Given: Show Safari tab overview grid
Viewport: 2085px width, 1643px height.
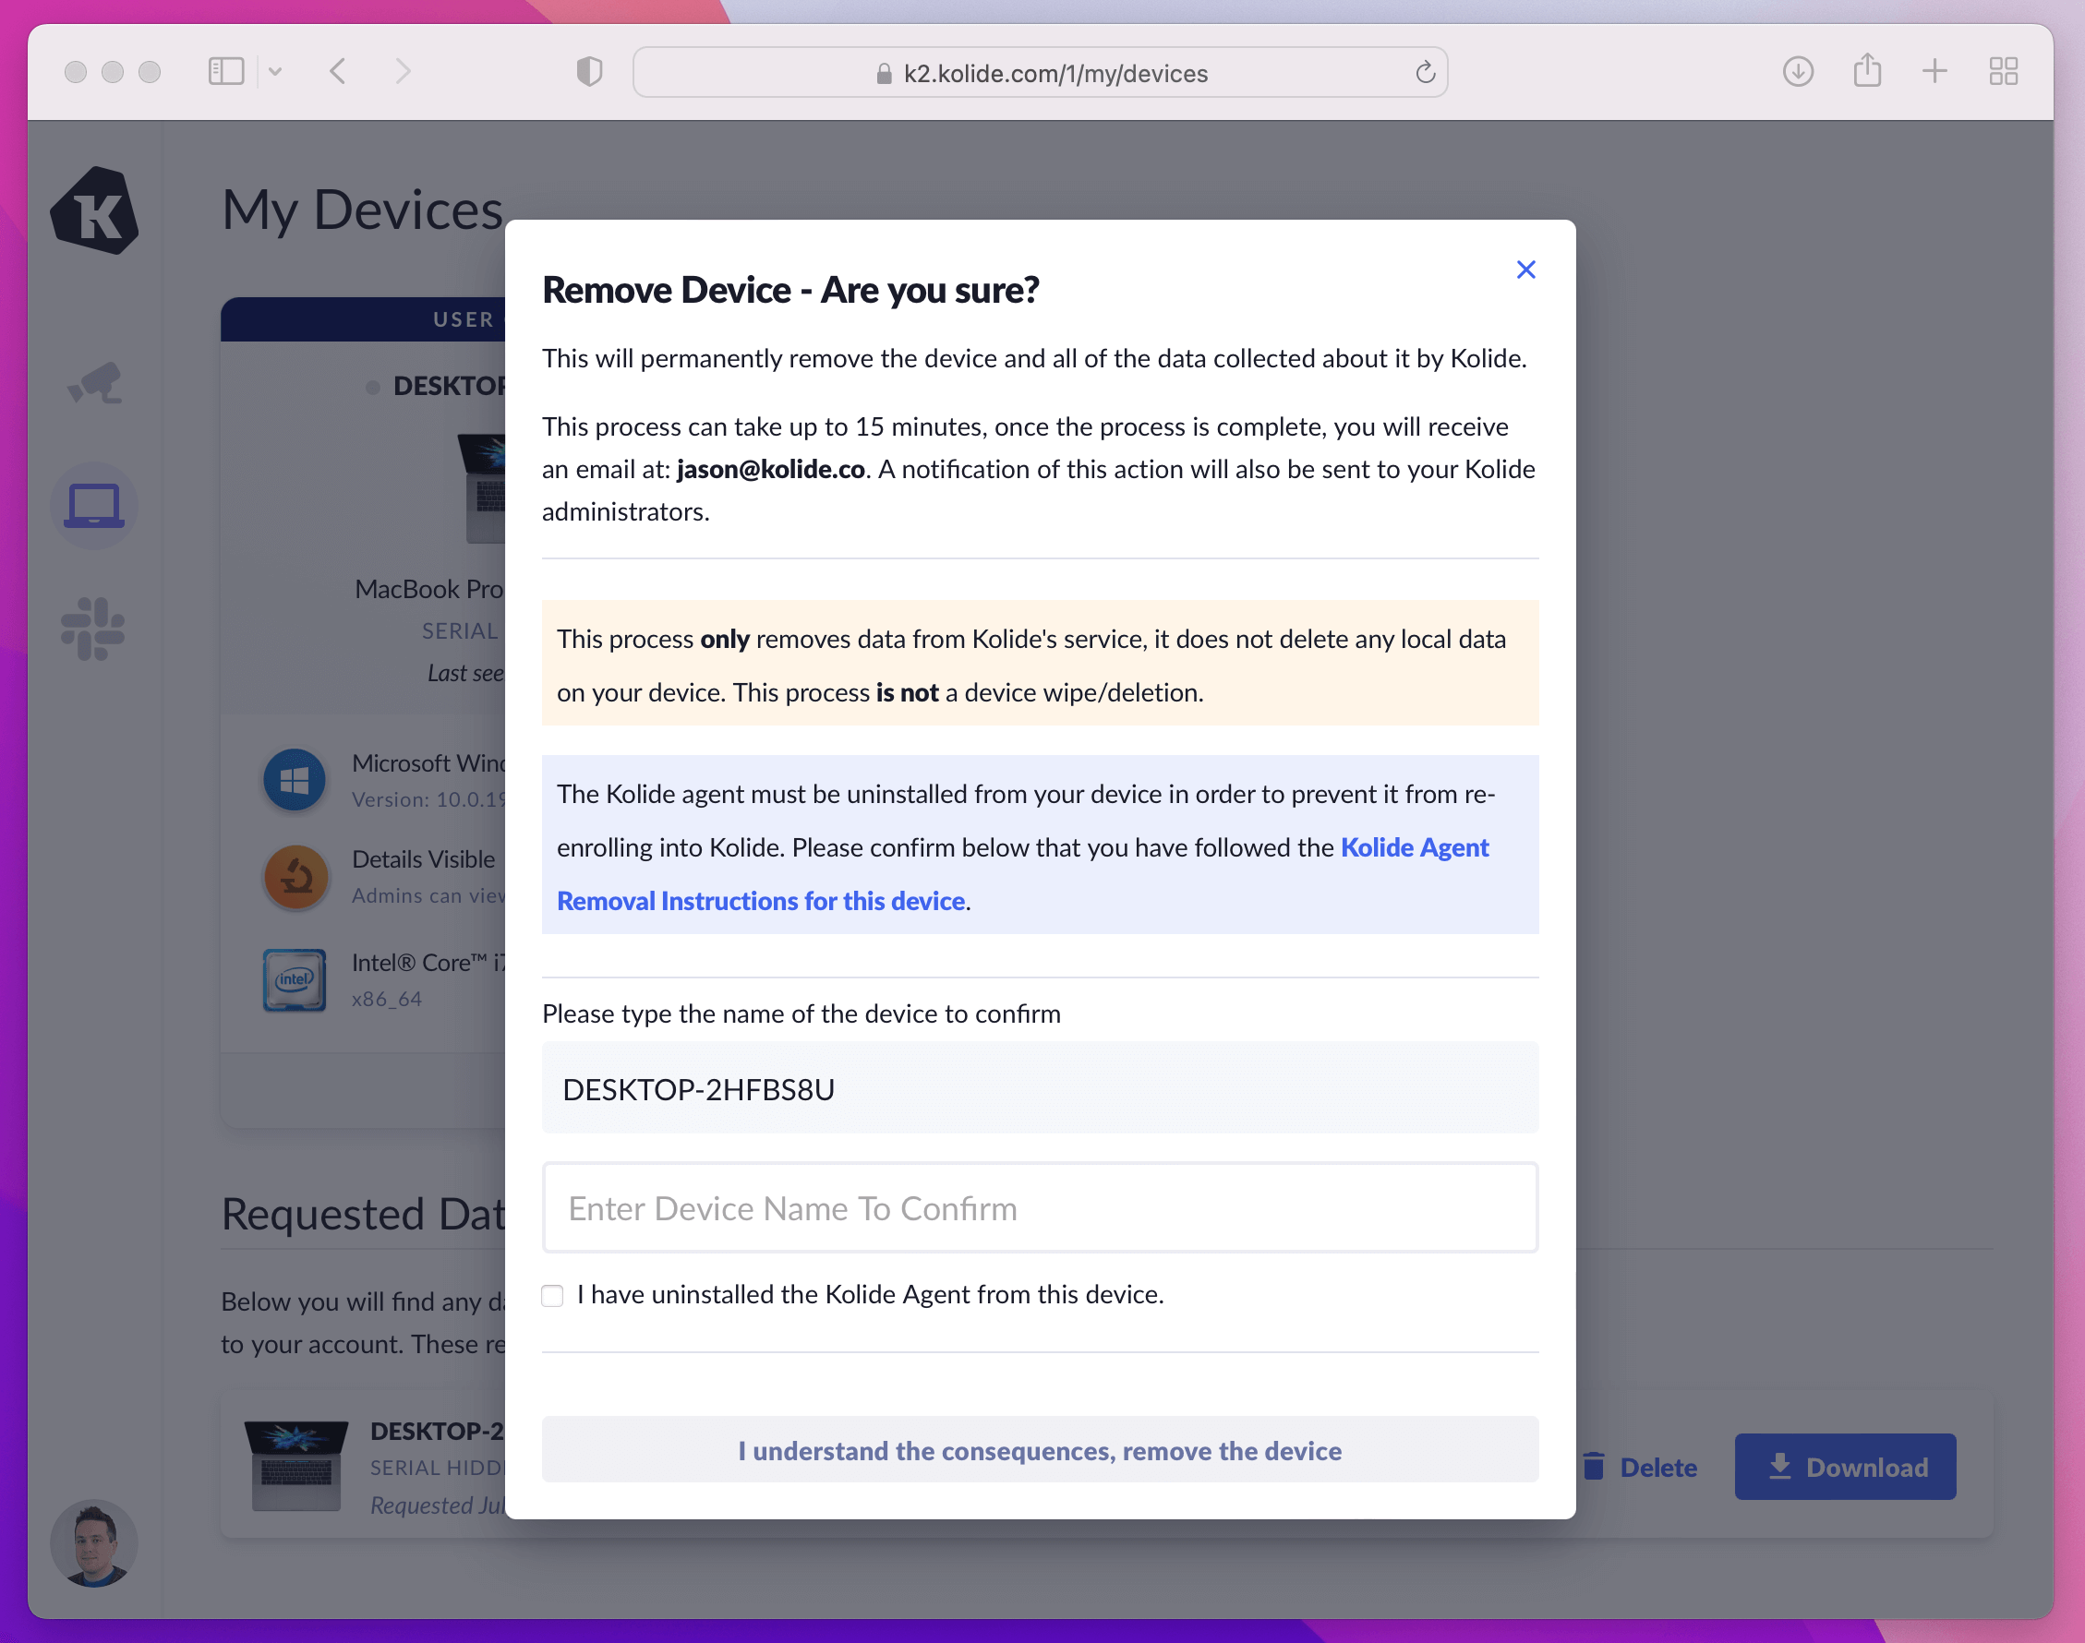Looking at the screenshot, I should pyautogui.click(x=2003, y=71).
